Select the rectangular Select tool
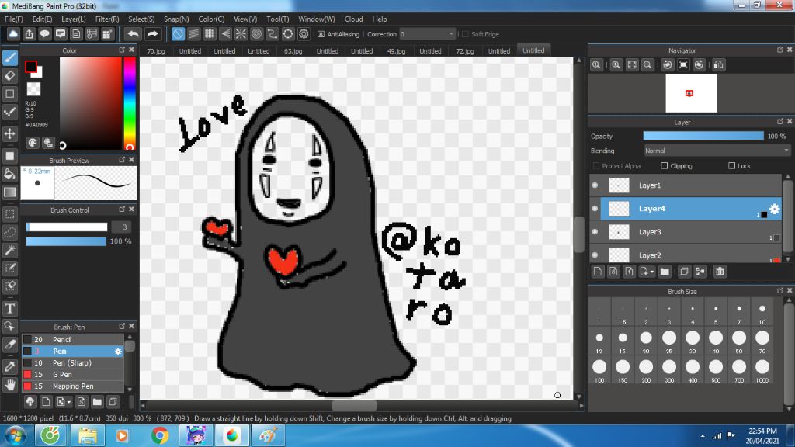Image resolution: width=795 pixels, height=447 pixels. coord(10,214)
